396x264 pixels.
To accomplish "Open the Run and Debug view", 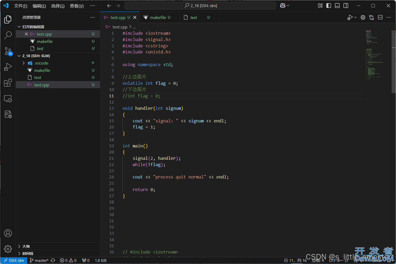I will coord(8,67).
